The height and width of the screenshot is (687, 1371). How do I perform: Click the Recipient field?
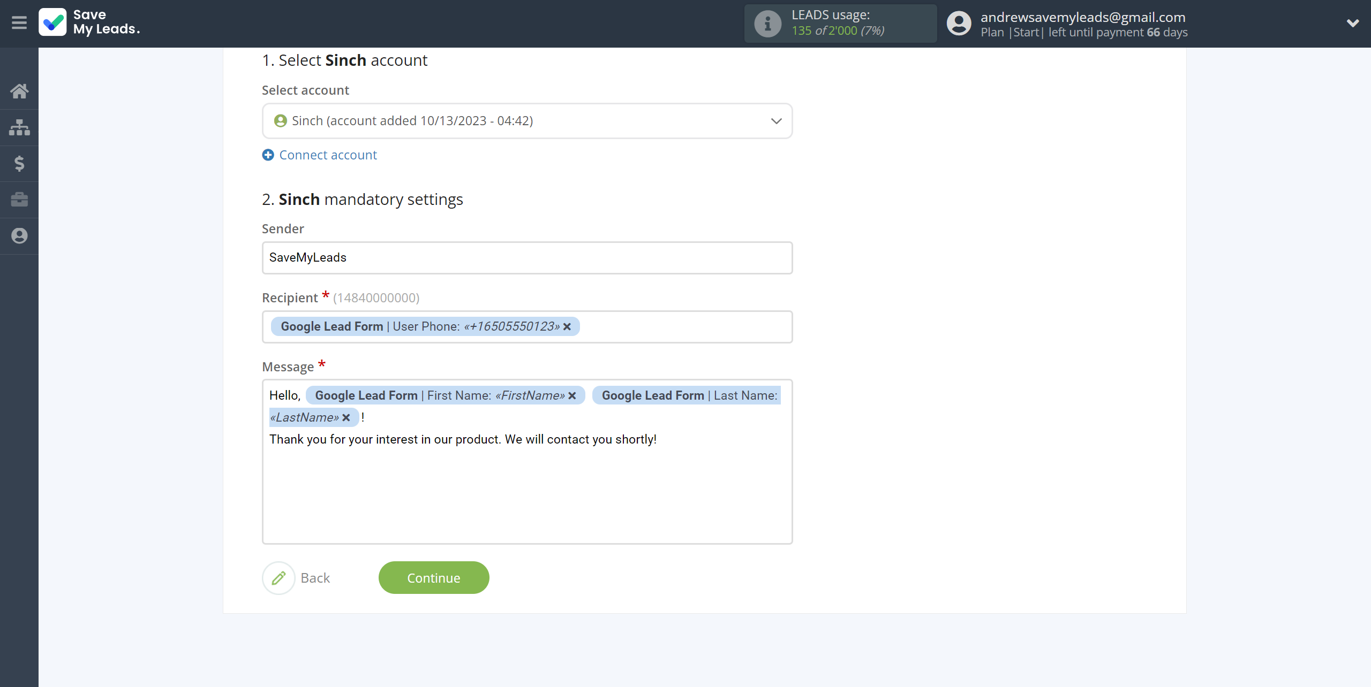(527, 327)
